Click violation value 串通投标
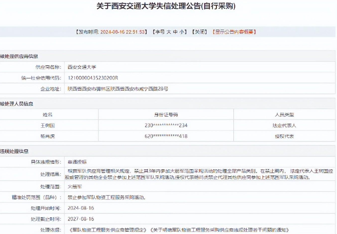 coord(77,162)
